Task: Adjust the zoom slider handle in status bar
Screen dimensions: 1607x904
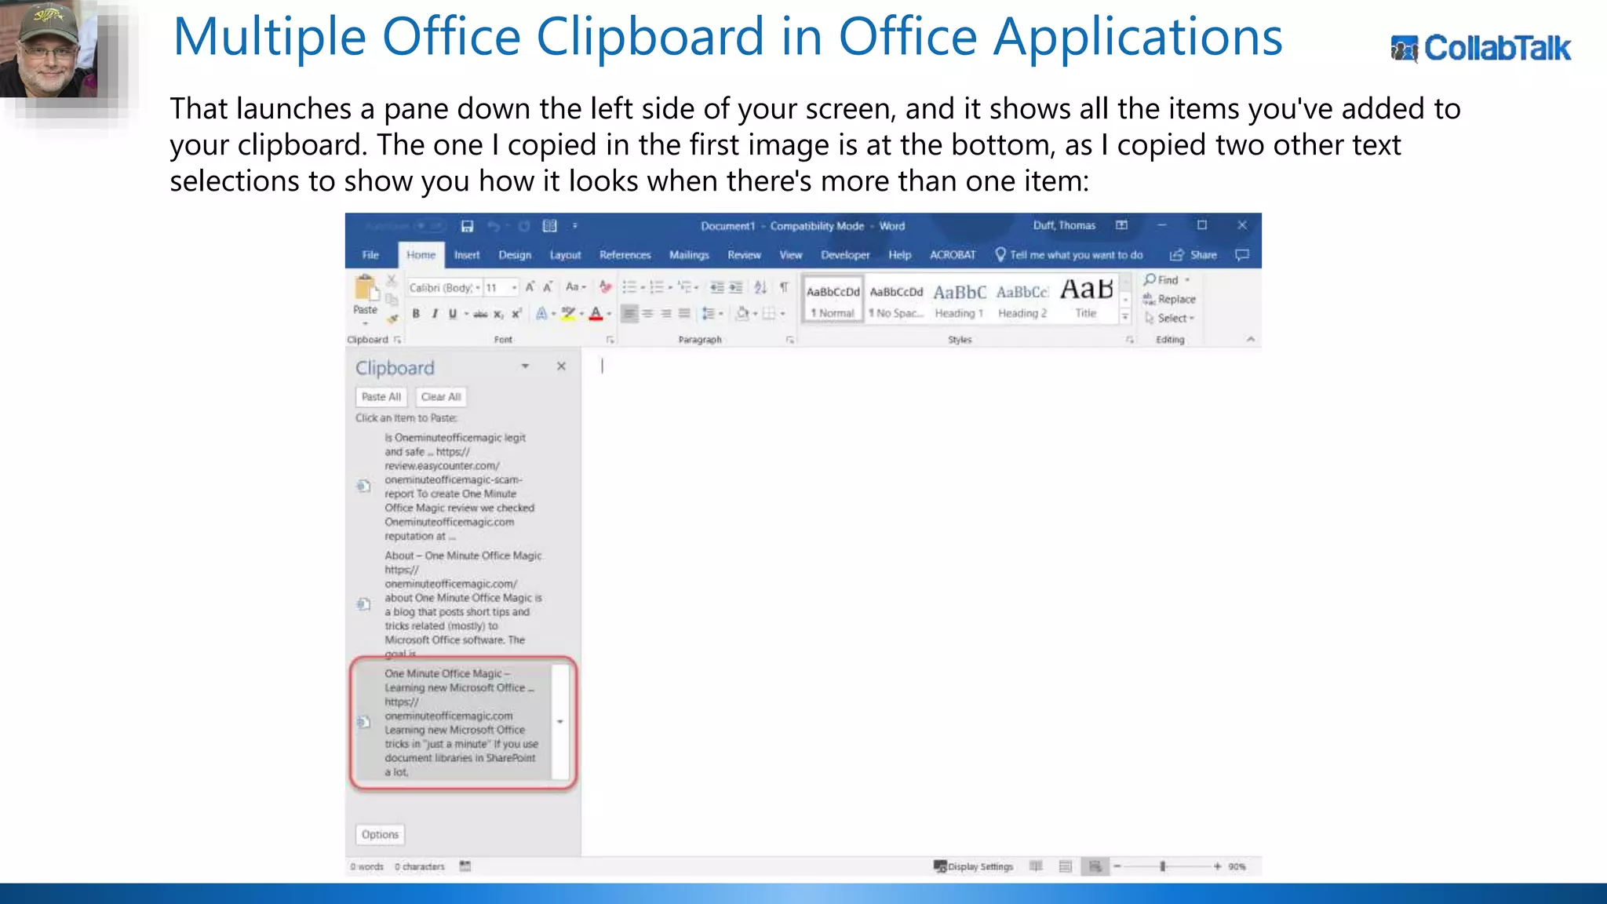Action: 1163,866
